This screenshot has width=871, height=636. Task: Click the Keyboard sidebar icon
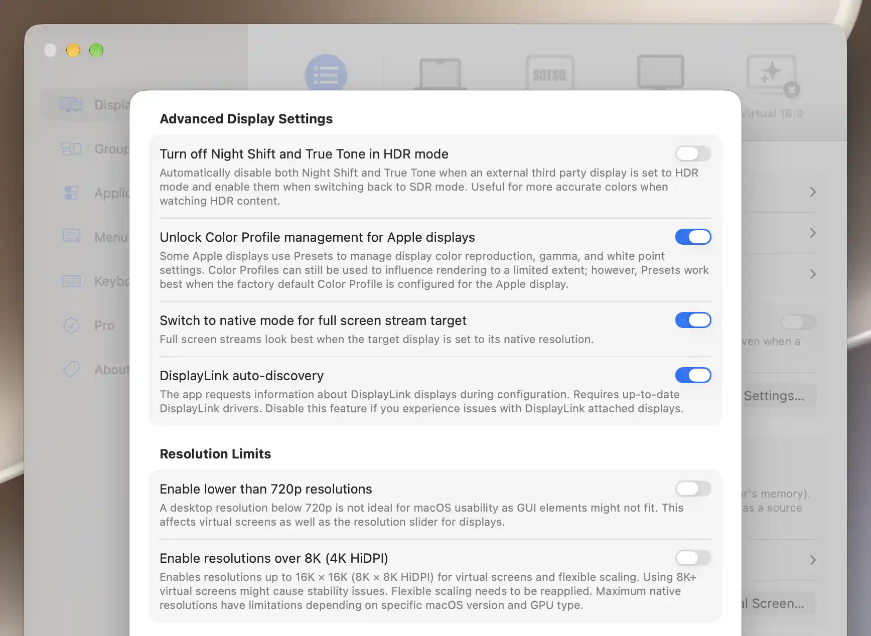tap(71, 281)
